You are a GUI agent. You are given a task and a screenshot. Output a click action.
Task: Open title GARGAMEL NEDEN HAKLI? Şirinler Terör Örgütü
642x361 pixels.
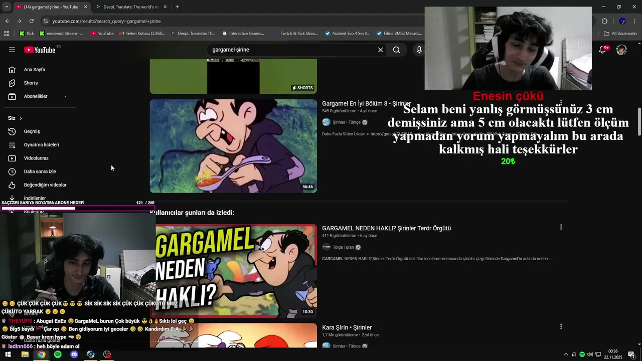[x=386, y=228]
